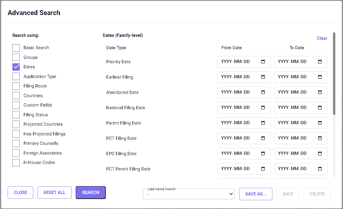
Task: Open calendar picker for Priority Date From
Action: tap(263, 62)
